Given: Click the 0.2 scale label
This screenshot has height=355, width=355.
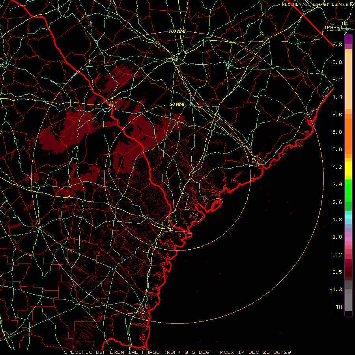Looking at the screenshot, I should [x=337, y=255].
